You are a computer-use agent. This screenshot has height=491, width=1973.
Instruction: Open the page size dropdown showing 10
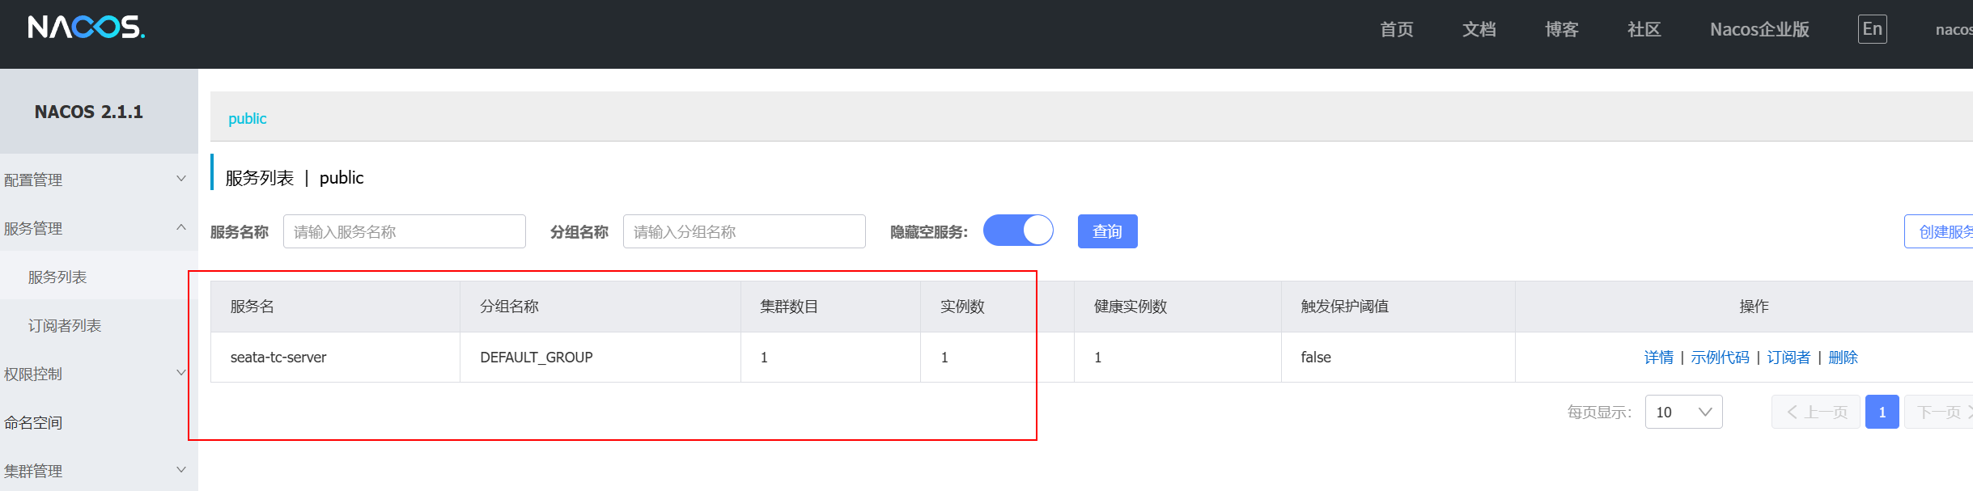pyautogui.click(x=1683, y=412)
